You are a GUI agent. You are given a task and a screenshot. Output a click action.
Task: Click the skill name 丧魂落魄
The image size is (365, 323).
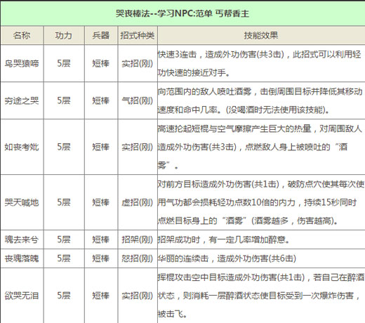pos(22,258)
